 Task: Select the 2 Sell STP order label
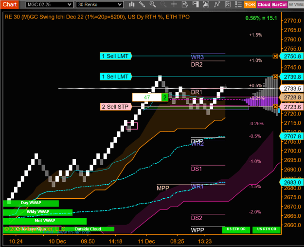click(116, 107)
